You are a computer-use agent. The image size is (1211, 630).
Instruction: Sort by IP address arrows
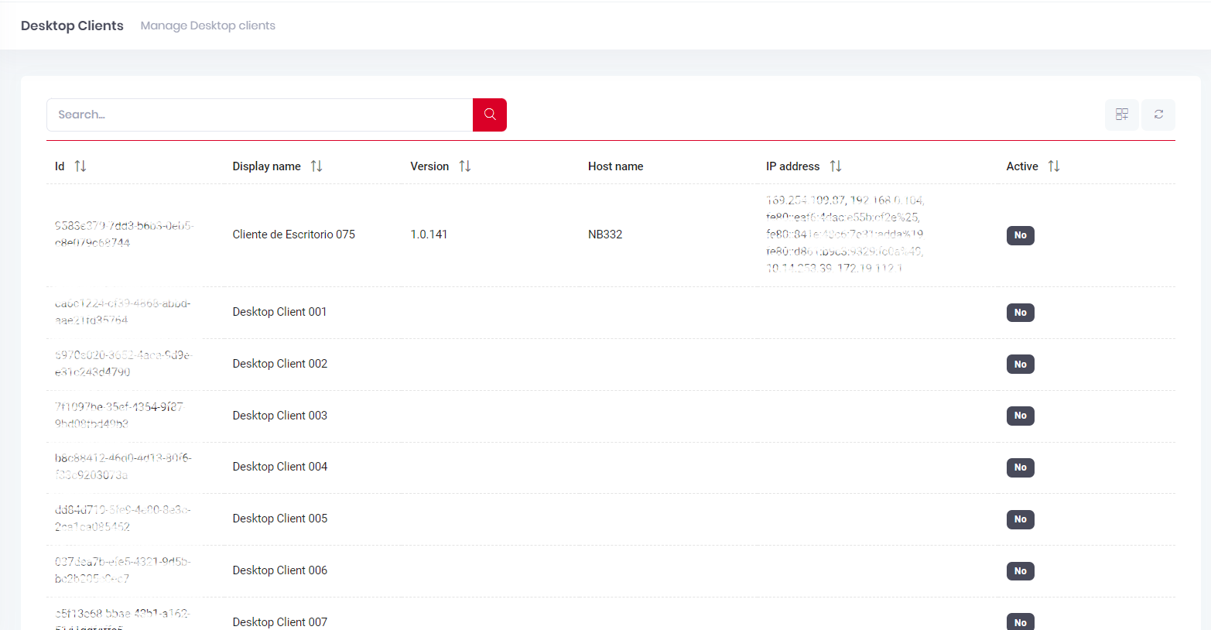836,166
